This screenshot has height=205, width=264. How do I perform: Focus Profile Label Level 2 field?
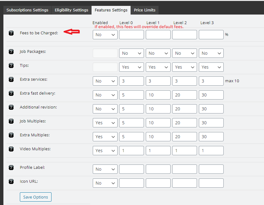pyautogui.click(x=185, y=169)
